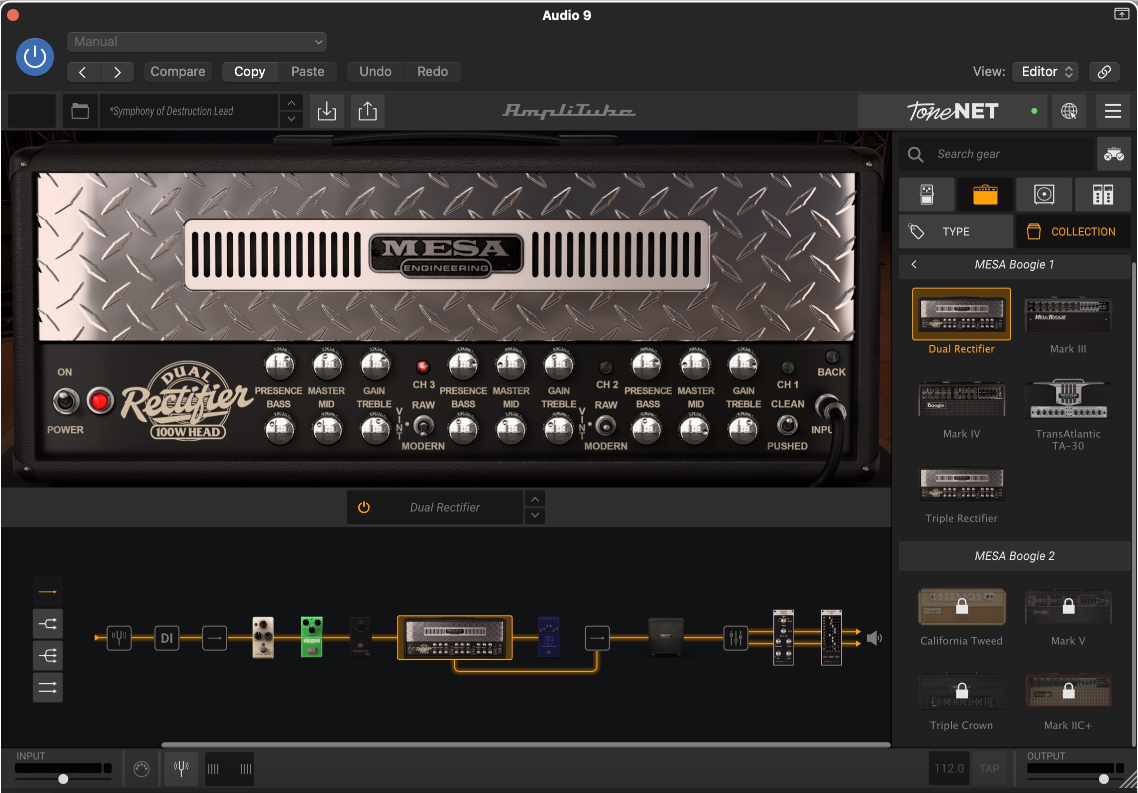
Task: Adjust the INPUT level slider
Action: coord(63,779)
